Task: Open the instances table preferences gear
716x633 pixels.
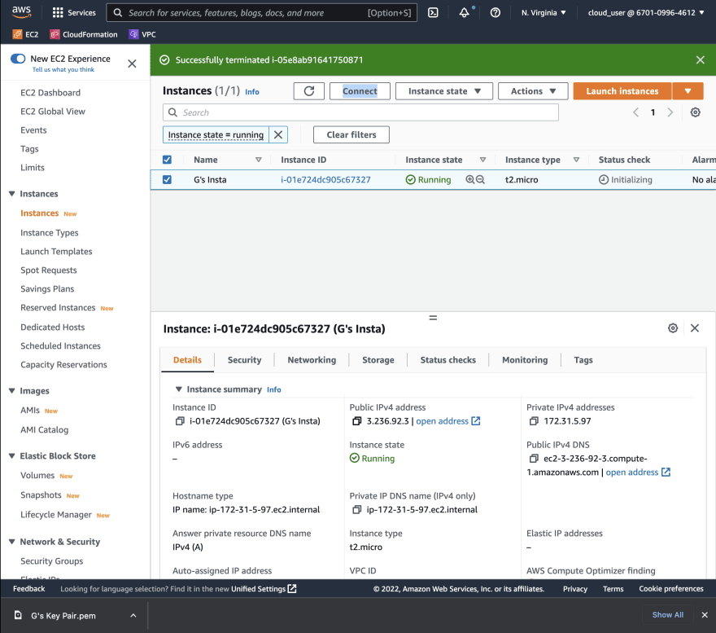Action: pos(695,112)
